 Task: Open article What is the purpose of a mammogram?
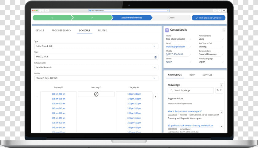coord(185,111)
